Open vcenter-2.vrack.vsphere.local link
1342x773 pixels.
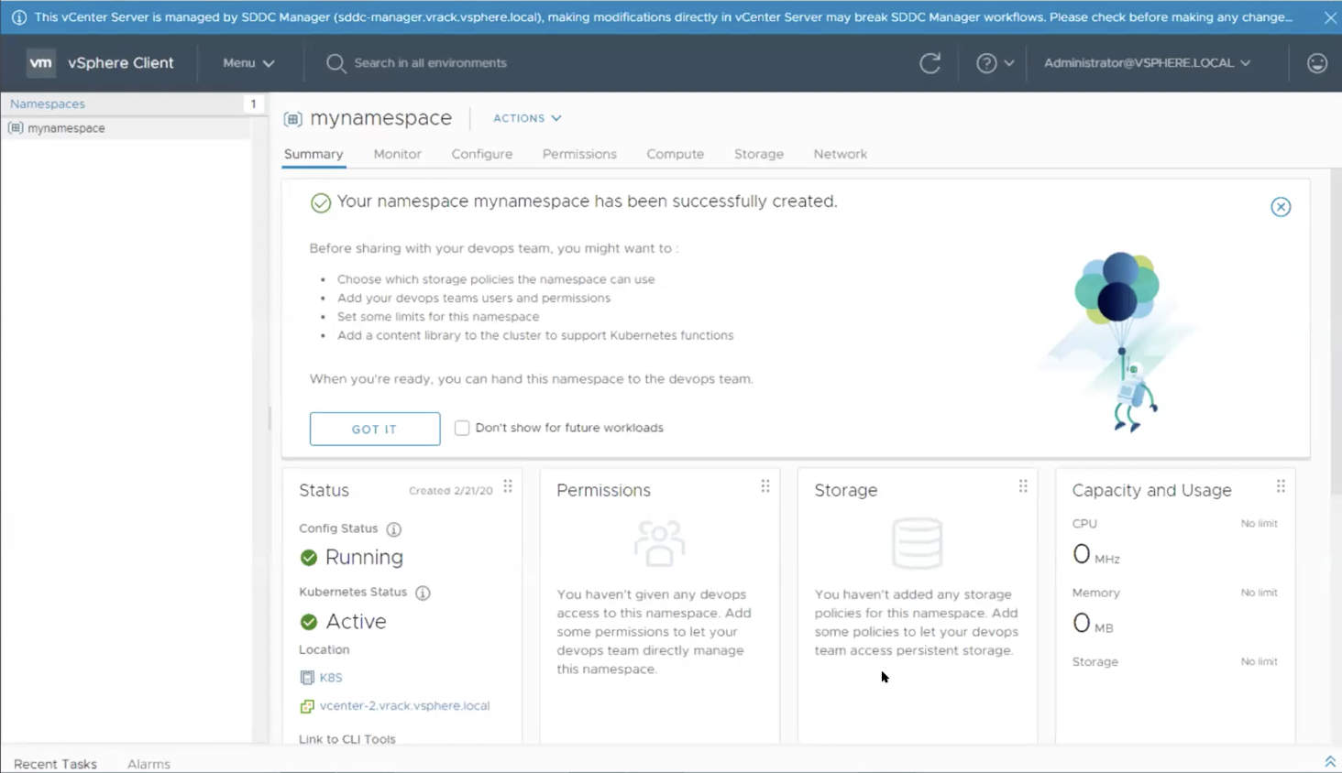coord(404,706)
